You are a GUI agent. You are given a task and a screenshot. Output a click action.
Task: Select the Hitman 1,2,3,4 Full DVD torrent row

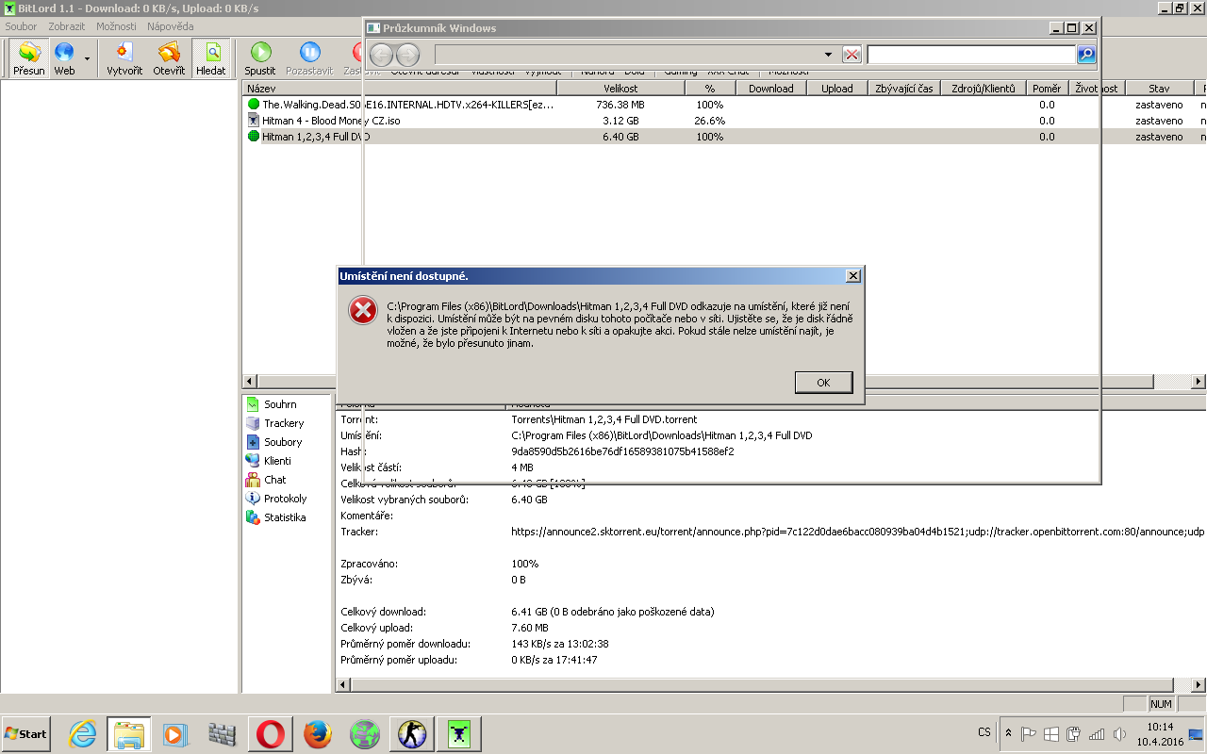(724, 137)
